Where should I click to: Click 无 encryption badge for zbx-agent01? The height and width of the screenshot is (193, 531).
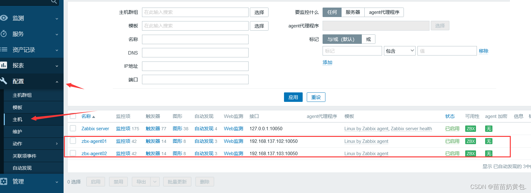coord(489,141)
